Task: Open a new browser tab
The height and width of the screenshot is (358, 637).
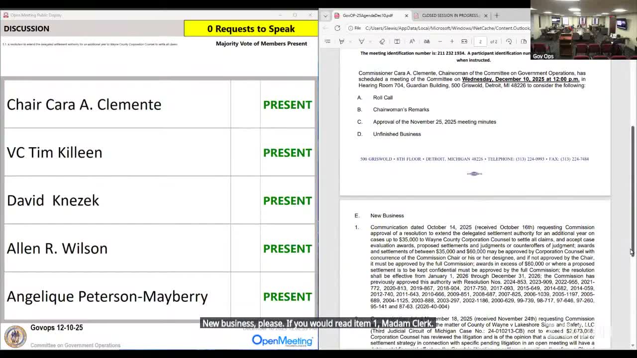Action: coord(497,15)
